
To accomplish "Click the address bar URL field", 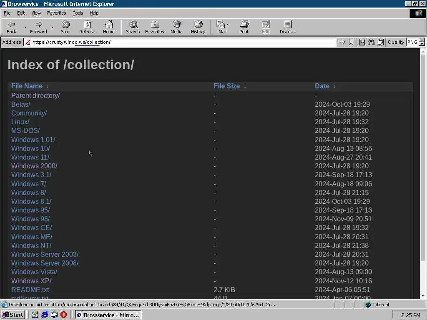I will [180, 42].
